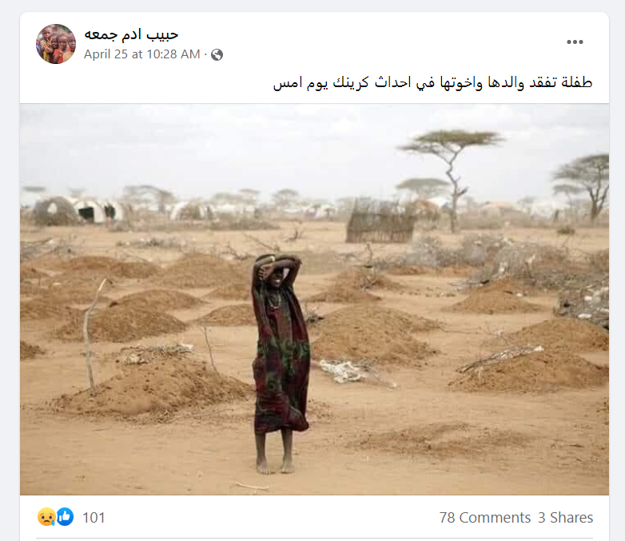Click the wooden stick marker beside the left mound
625x541 pixels.
(93, 335)
